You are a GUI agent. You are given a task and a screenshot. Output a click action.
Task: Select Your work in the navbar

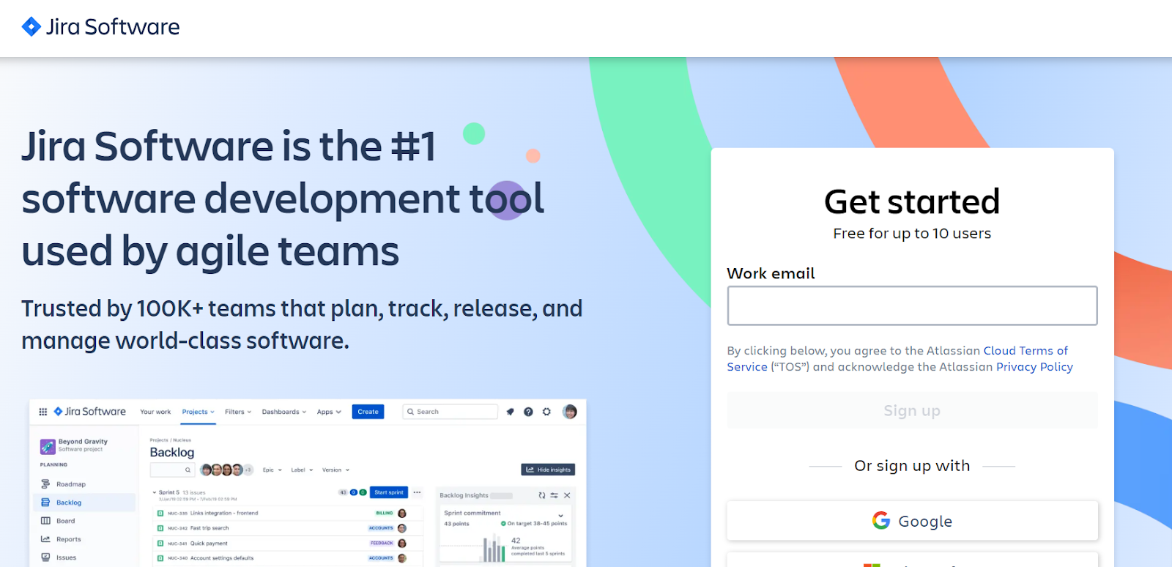(155, 412)
